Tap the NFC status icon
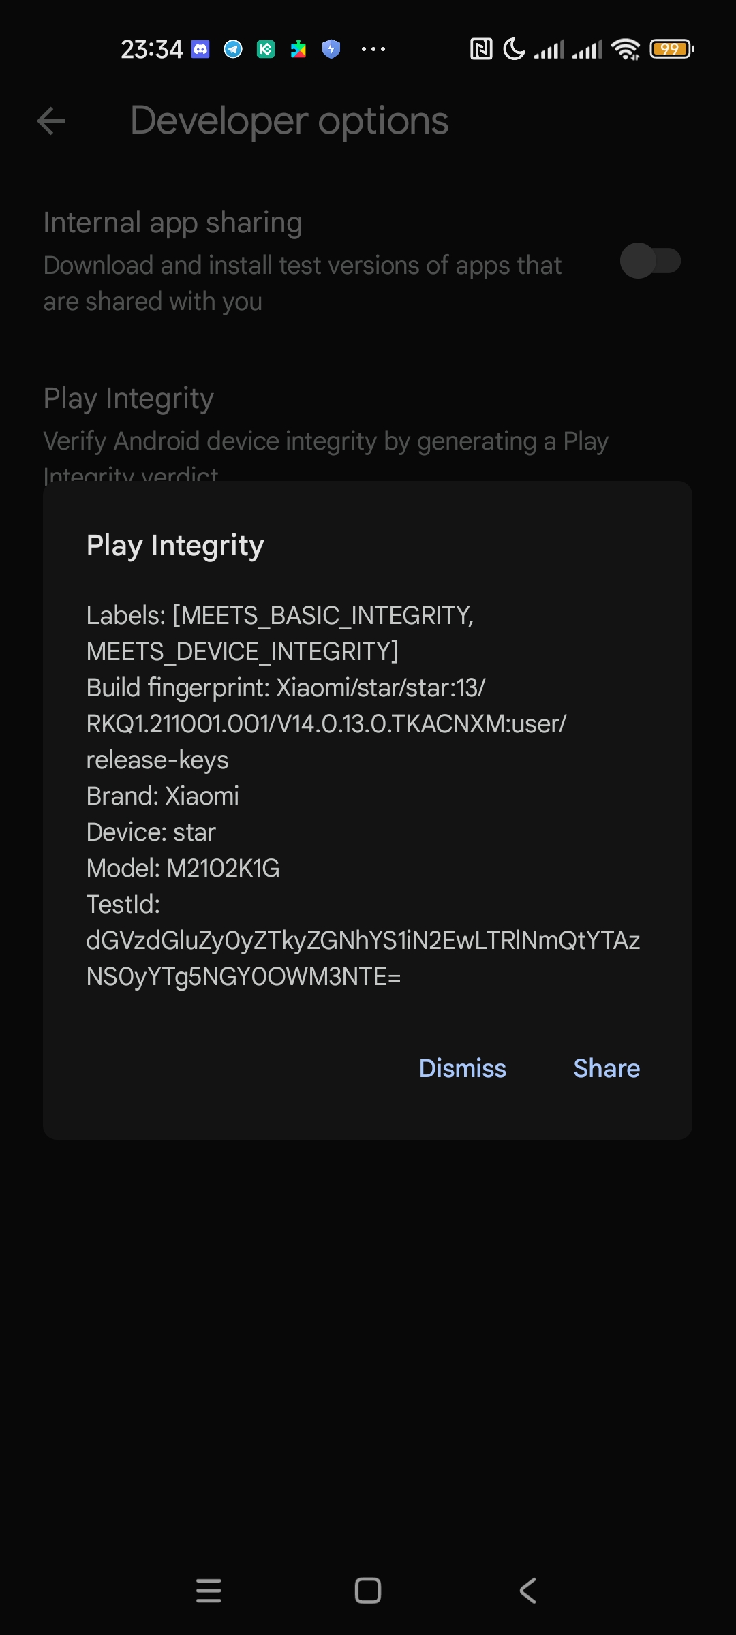The height and width of the screenshot is (1635, 736). click(x=481, y=49)
